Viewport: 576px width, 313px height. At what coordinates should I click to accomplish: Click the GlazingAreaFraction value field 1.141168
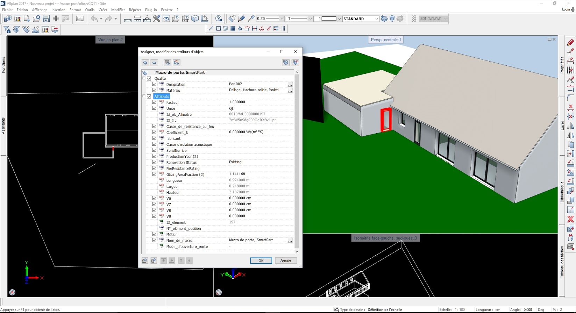[x=261, y=174]
